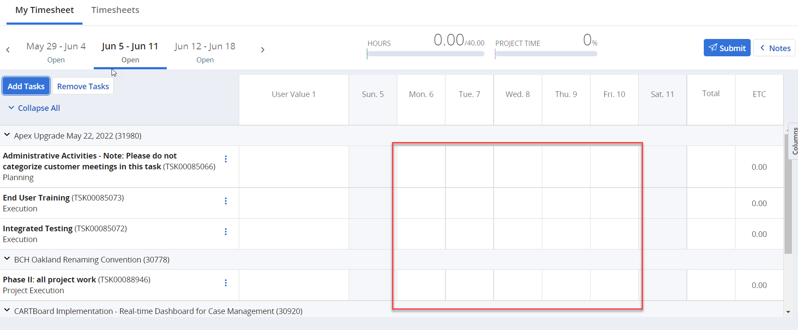Viewport: 798px width, 330px height.
Task: Switch to My Timesheet tab
Action: click(x=44, y=10)
